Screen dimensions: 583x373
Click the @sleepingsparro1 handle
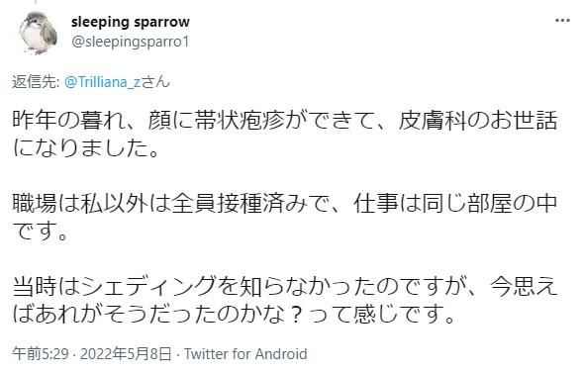click(x=130, y=42)
